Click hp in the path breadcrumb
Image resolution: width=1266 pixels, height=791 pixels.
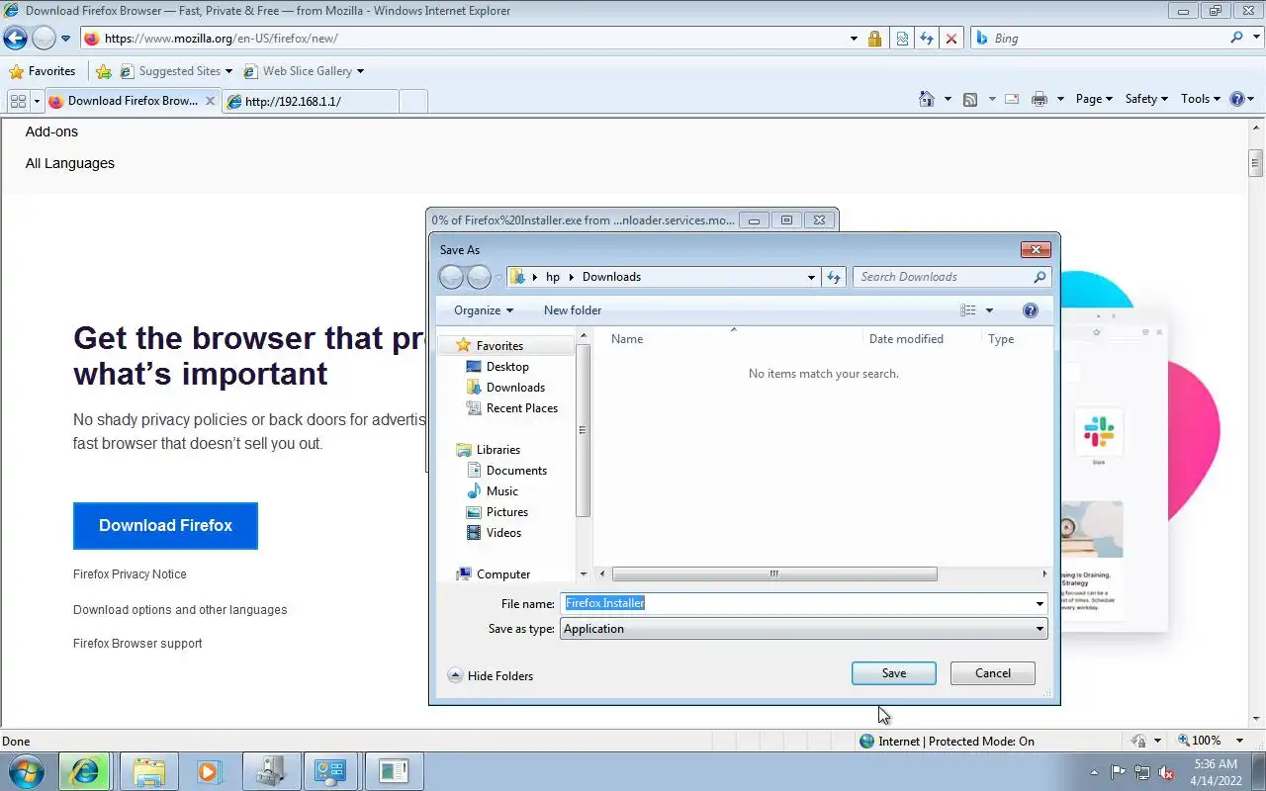[x=553, y=277]
